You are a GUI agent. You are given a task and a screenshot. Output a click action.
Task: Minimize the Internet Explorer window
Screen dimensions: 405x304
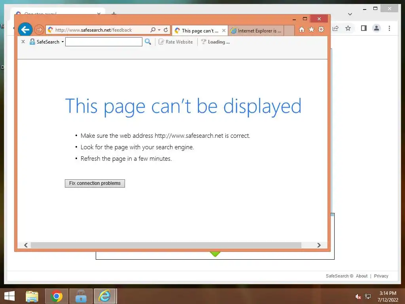click(x=294, y=19)
